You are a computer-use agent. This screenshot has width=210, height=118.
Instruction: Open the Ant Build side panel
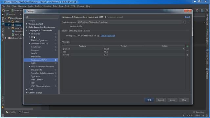(x=207, y=20)
